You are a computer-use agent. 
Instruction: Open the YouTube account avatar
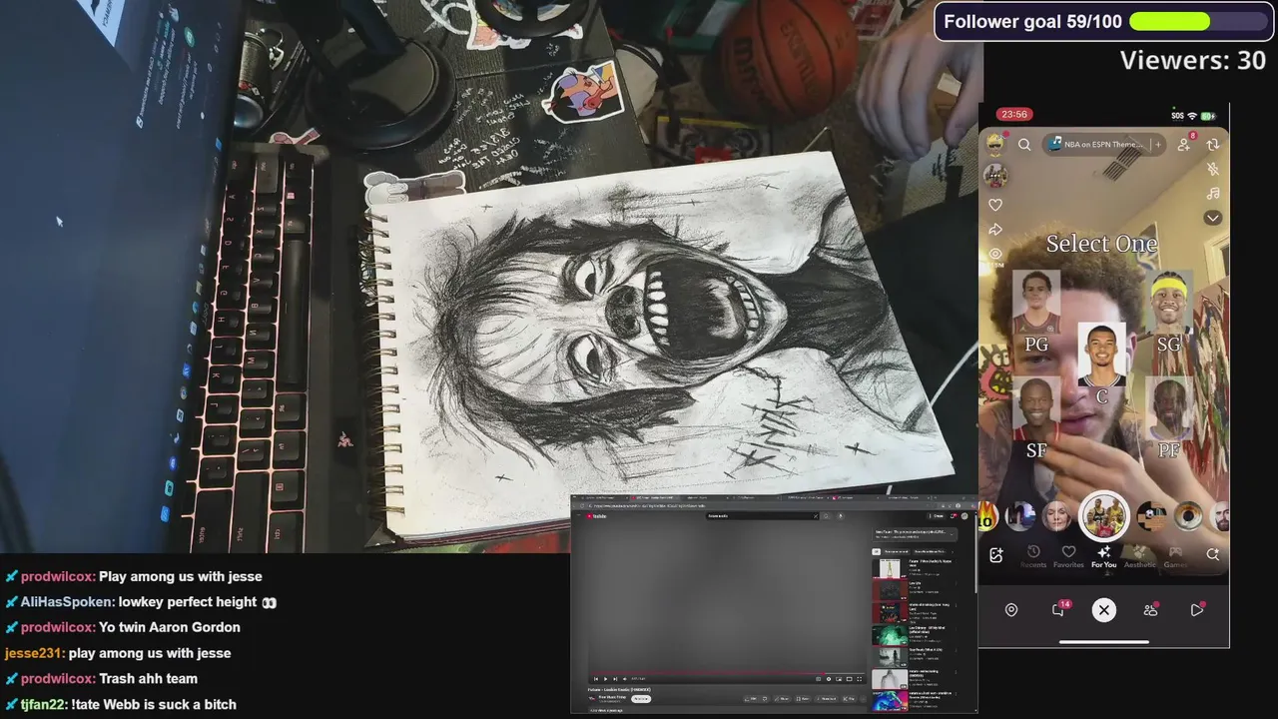point(964,516)
